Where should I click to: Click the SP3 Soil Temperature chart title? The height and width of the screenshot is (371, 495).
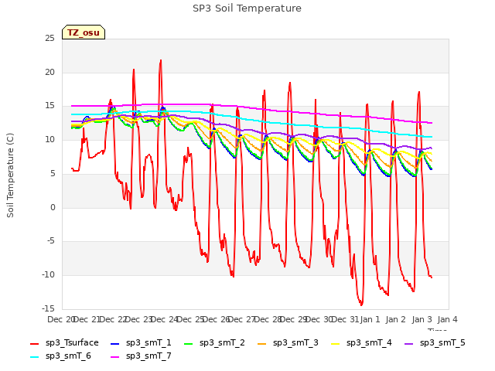[247, 9]
